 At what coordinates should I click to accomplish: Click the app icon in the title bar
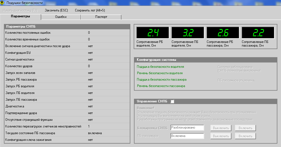point(2,3)
